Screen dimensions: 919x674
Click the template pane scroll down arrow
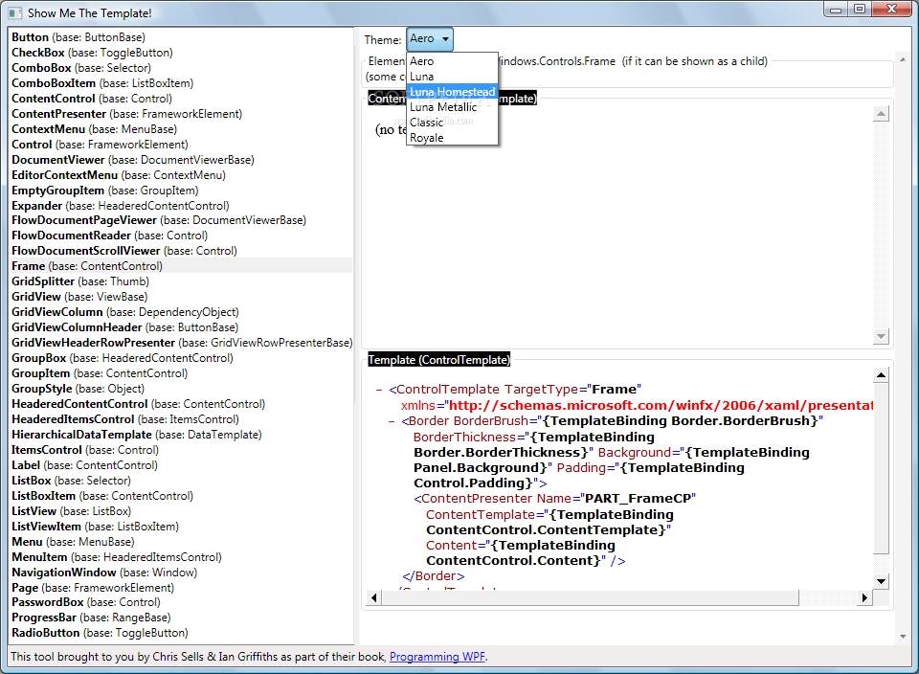[881, 581]
